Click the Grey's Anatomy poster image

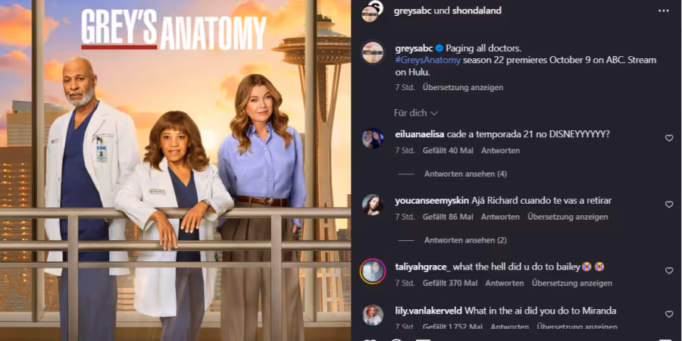point(175,170)
